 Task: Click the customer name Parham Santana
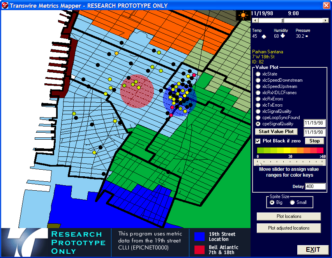tap(267, 52)
